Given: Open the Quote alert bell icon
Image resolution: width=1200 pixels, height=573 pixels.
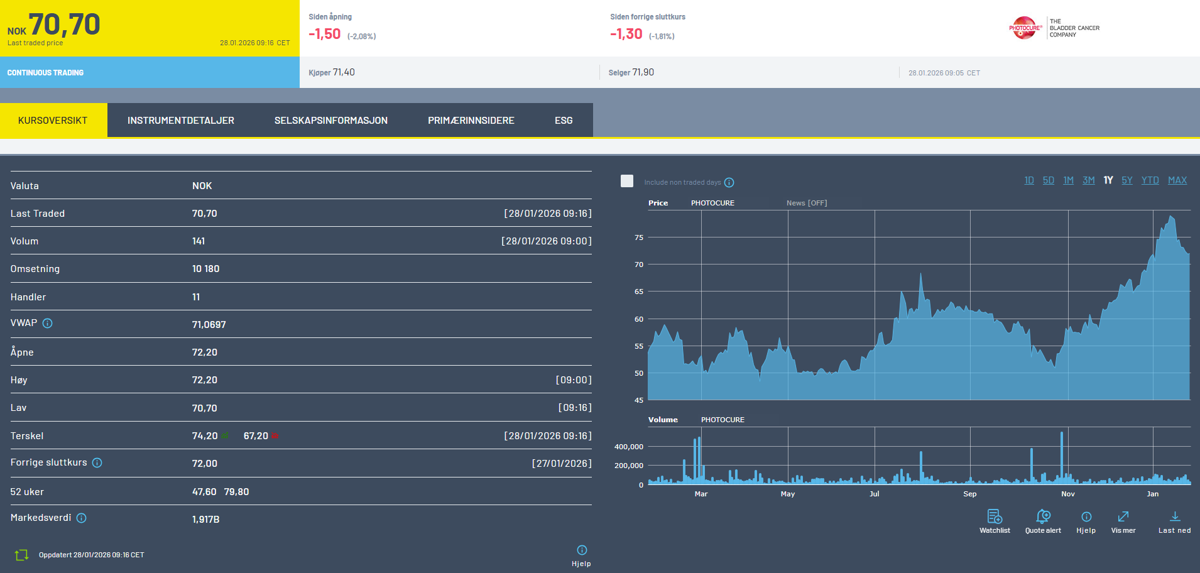Looking at the screenshot, I should pyautogui.click(x=1043, y=516).
